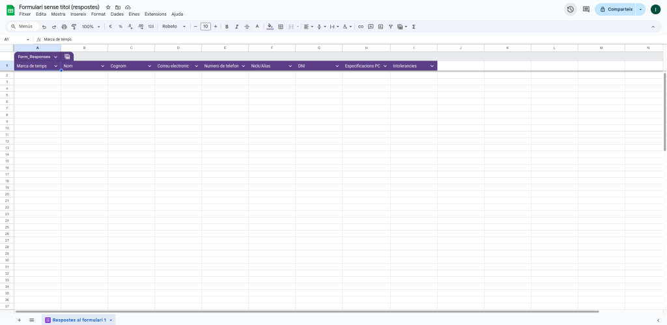Screen dimensions: 667x325
Task: Toggle strikethrough formatting
Action: 247,27
